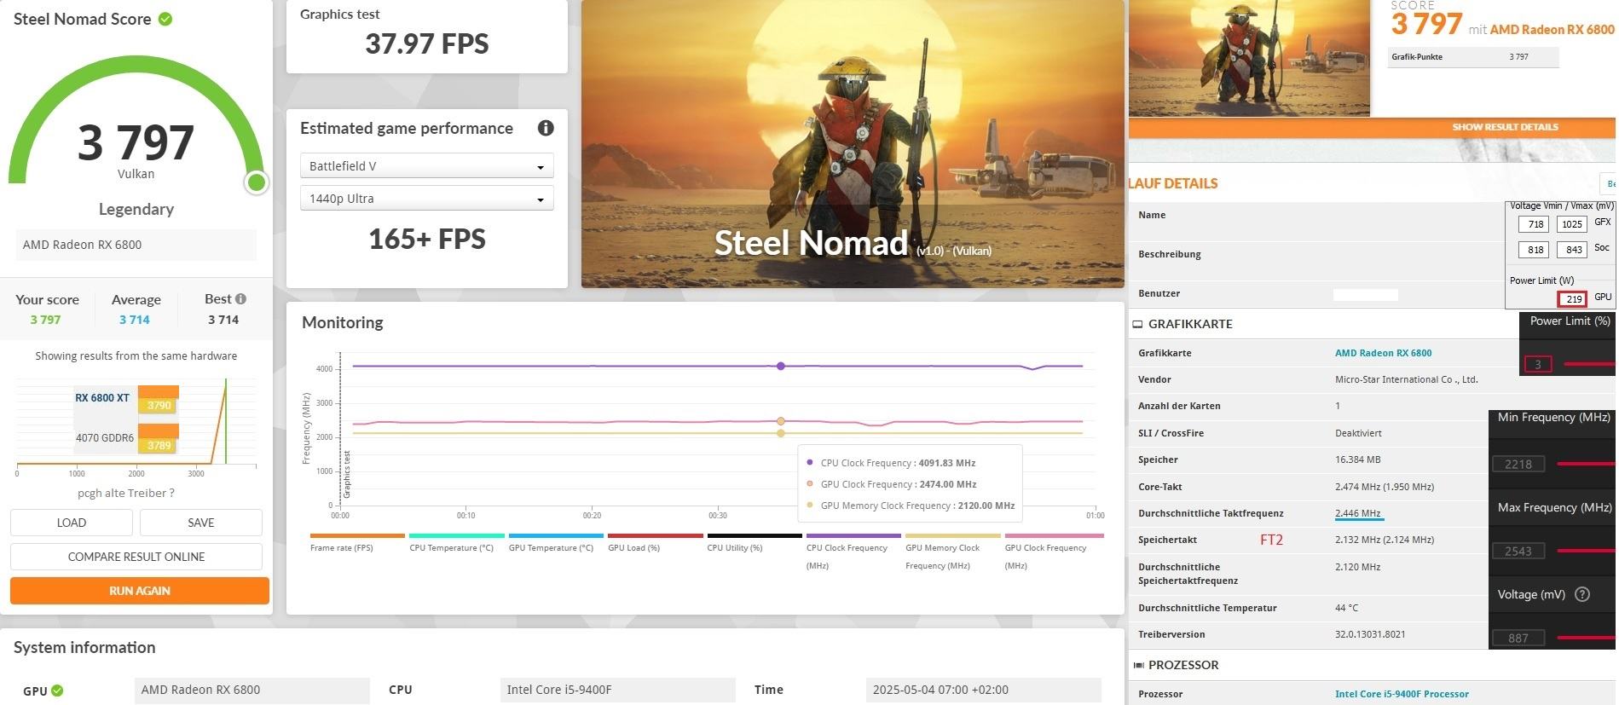Click the CPU field Intel Core i5-9400F

click(618, 690)
